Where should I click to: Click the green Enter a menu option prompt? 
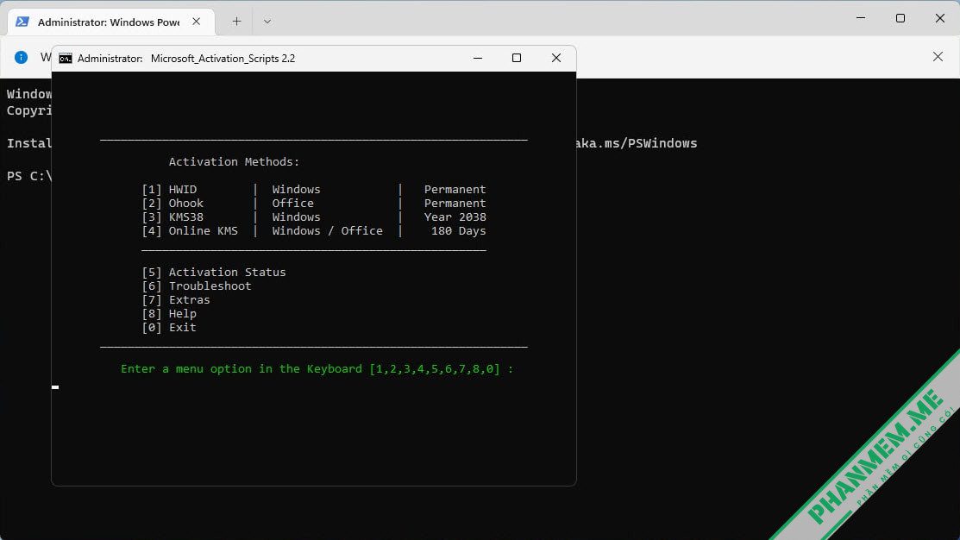point(317,369)
